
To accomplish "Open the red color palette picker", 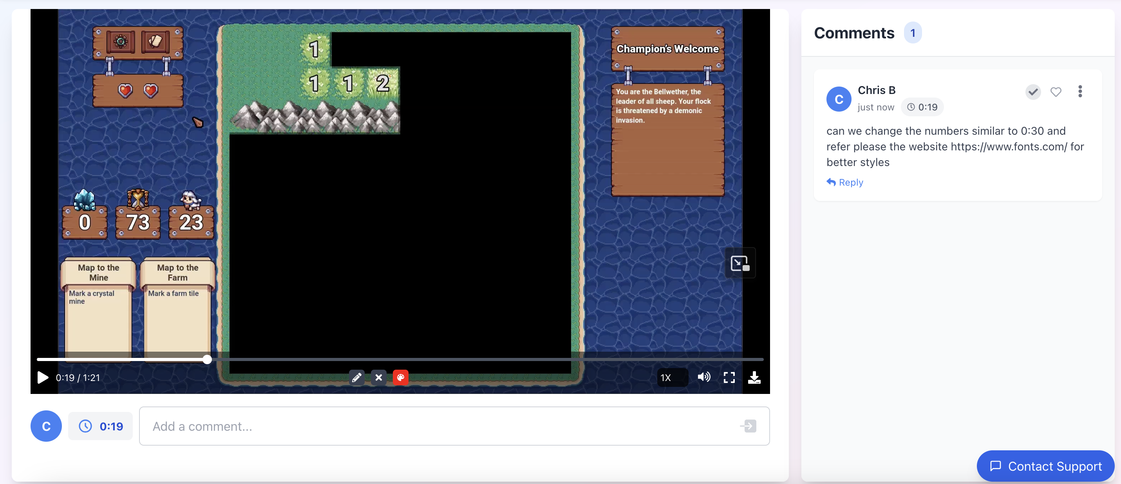I will 400,377.
